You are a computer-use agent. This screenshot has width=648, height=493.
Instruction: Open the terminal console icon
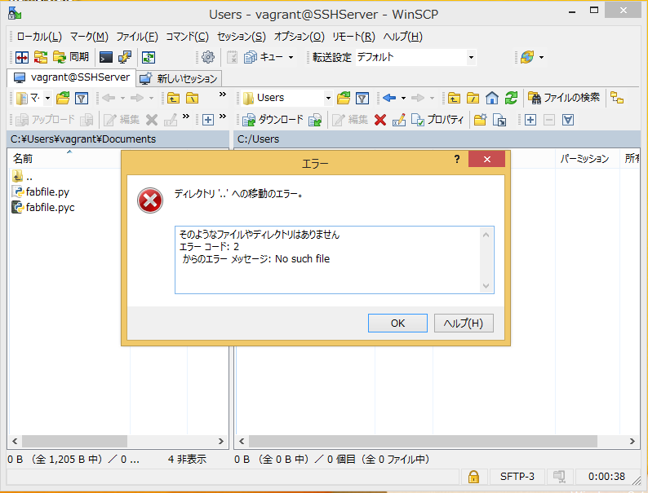(106, 57)
